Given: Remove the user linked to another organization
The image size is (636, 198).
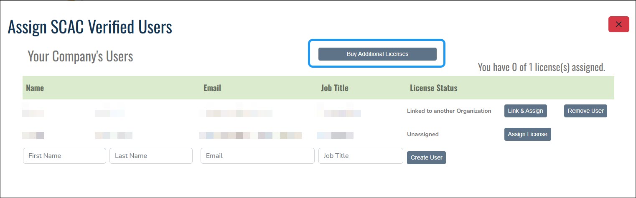Looking at the screenshot, I should click(585, 111).
